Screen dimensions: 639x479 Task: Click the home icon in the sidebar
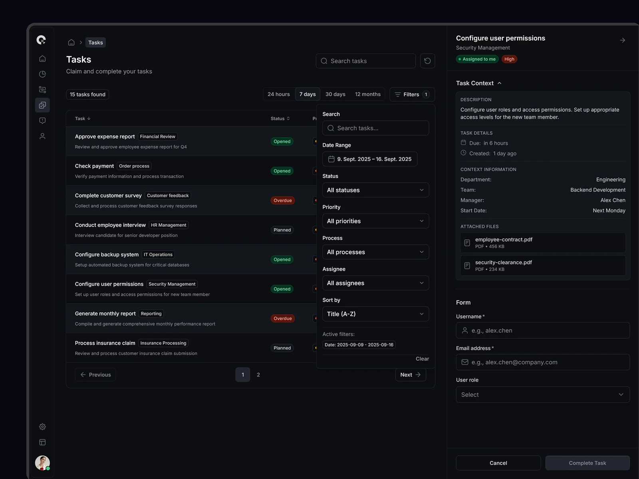point(42,59)
